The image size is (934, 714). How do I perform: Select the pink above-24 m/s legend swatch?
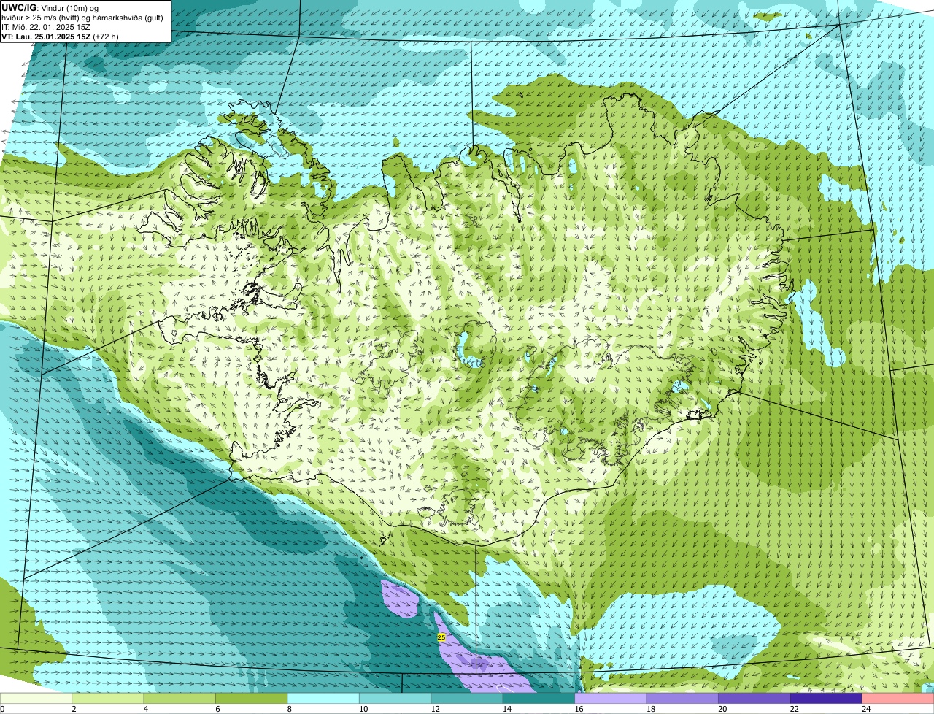[x=898, y=699]
